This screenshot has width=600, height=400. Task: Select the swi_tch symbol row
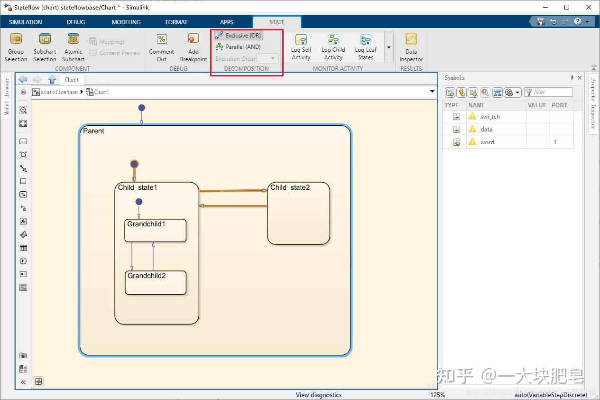click(x=508, y=116)
